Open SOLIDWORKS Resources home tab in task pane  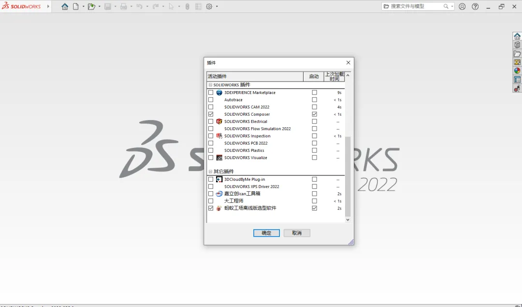517,36
